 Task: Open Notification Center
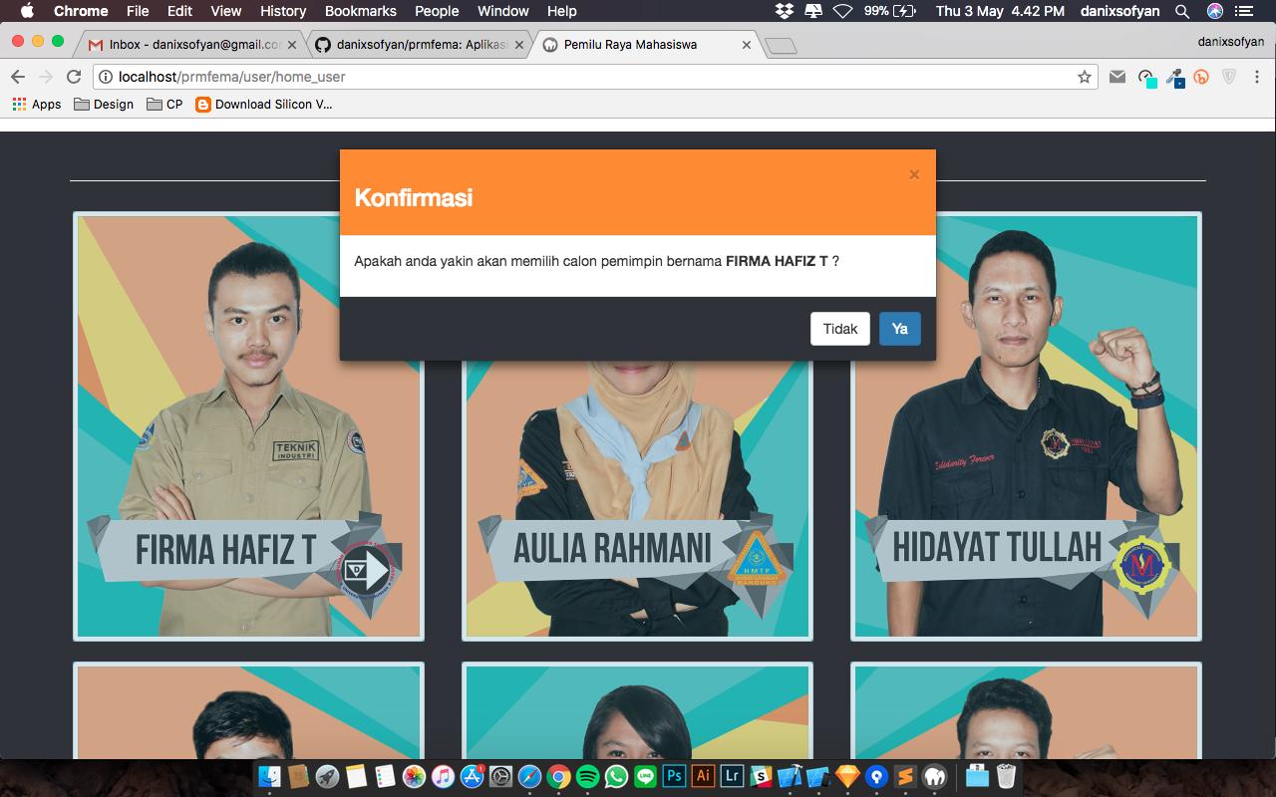[x=1242, y=11]
